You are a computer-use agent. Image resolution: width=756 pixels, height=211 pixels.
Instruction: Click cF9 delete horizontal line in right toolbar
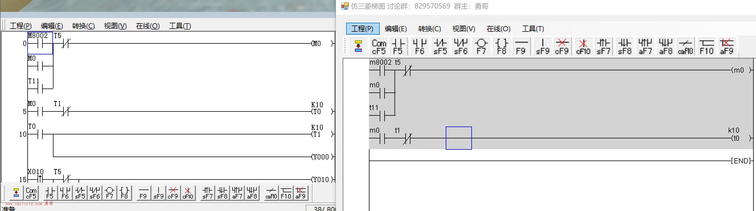click(562, 47)
